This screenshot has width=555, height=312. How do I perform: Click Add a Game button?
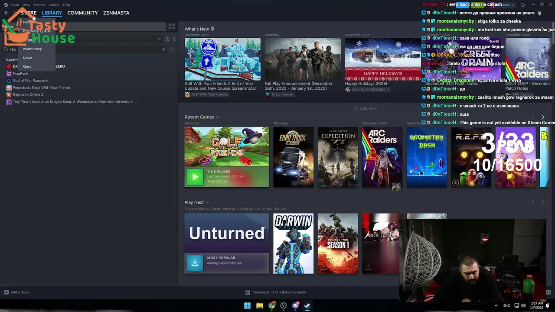click(17, 292)
